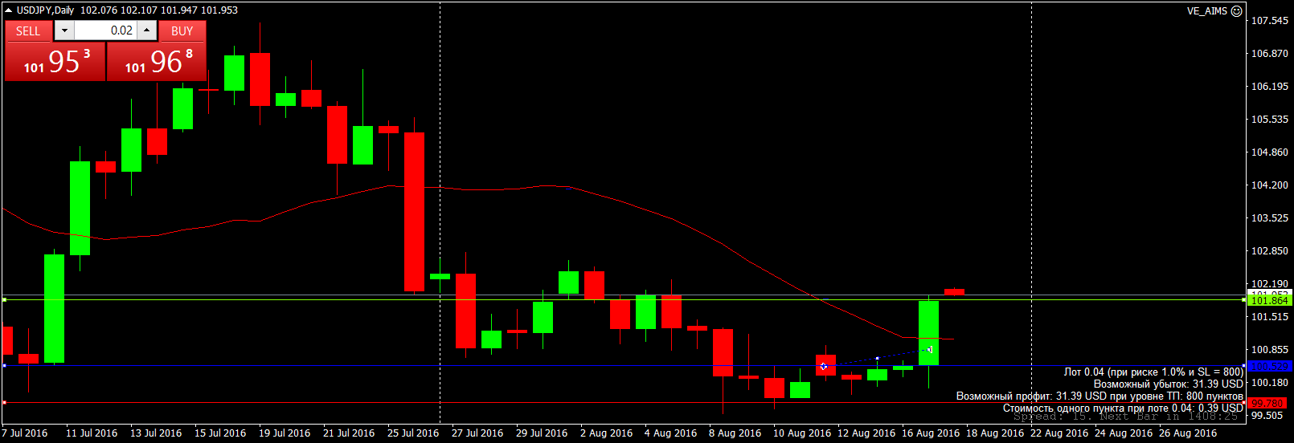Click the VE_AIMS expert advisor smiley icon

(1237, 11)
